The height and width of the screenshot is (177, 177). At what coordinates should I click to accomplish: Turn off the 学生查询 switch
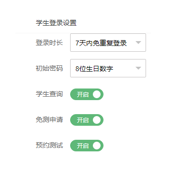87,94
